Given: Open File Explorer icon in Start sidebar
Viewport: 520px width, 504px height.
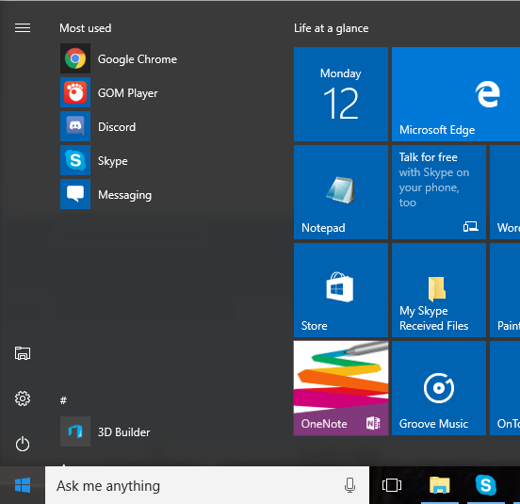Looking at the screenshot, I should (x=23, y=353).
